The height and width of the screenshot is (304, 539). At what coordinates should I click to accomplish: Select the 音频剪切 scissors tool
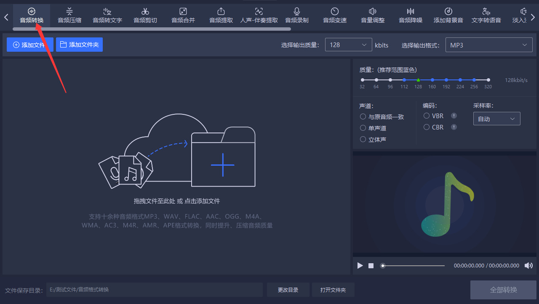point(145,15)
